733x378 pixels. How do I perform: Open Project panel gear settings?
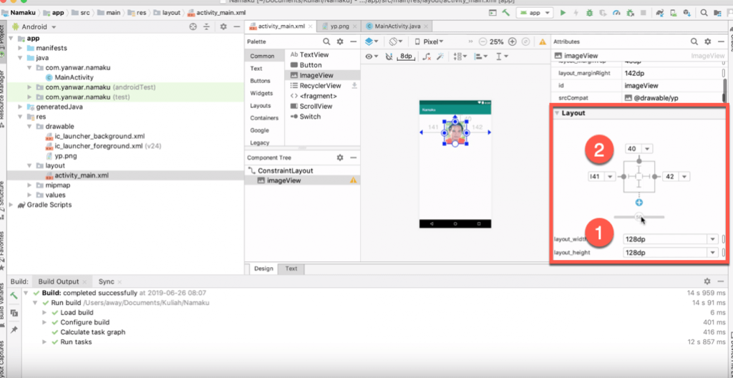tap(223, 26)
